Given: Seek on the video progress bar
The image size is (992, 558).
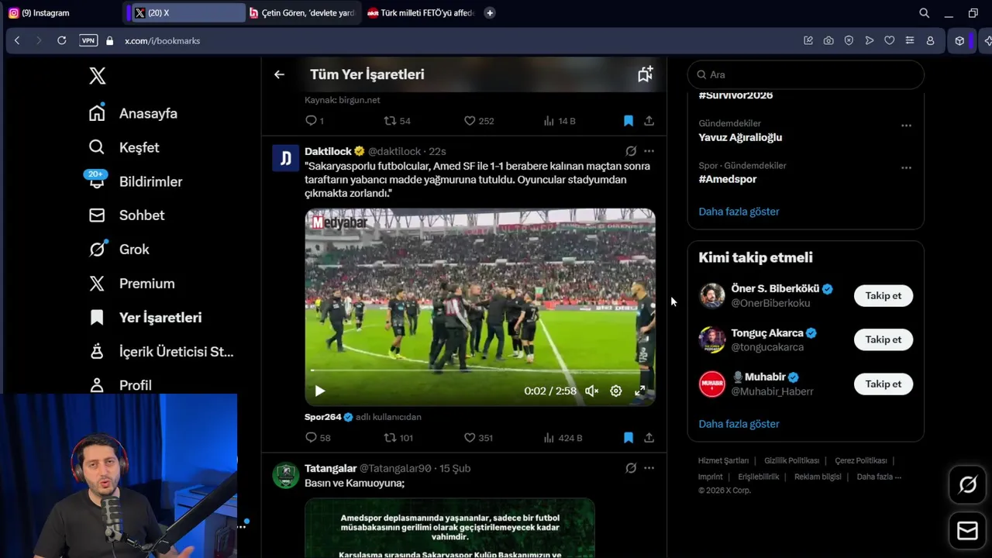Looking at the screenshot, I should 480,371.
